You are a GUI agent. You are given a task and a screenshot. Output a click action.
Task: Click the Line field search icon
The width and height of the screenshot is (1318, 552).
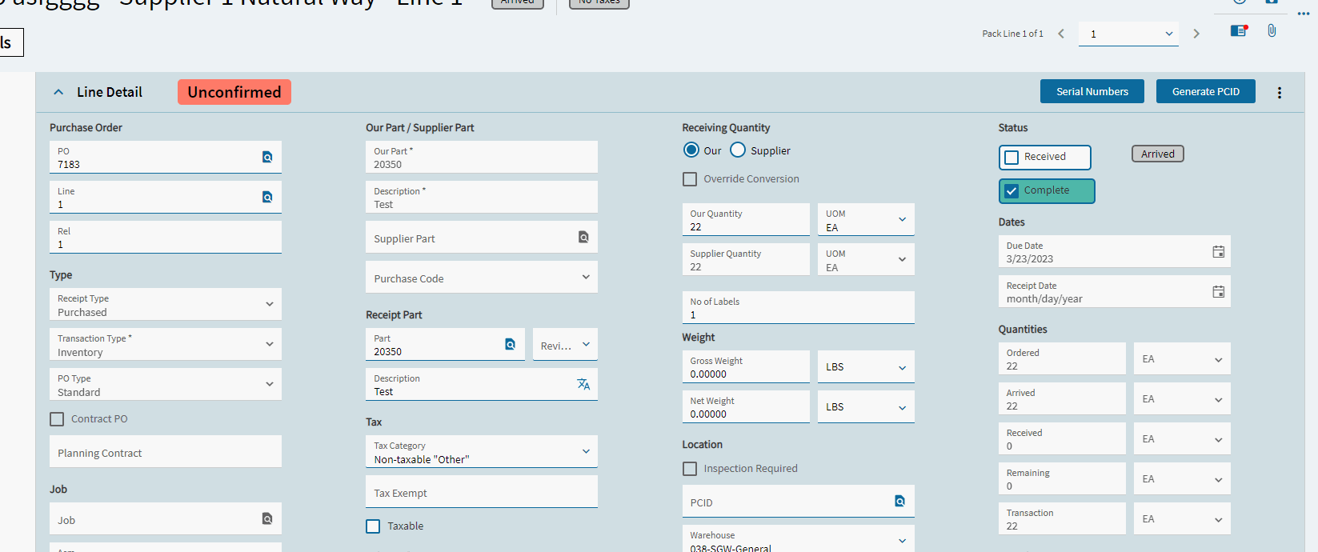point(267,197)
